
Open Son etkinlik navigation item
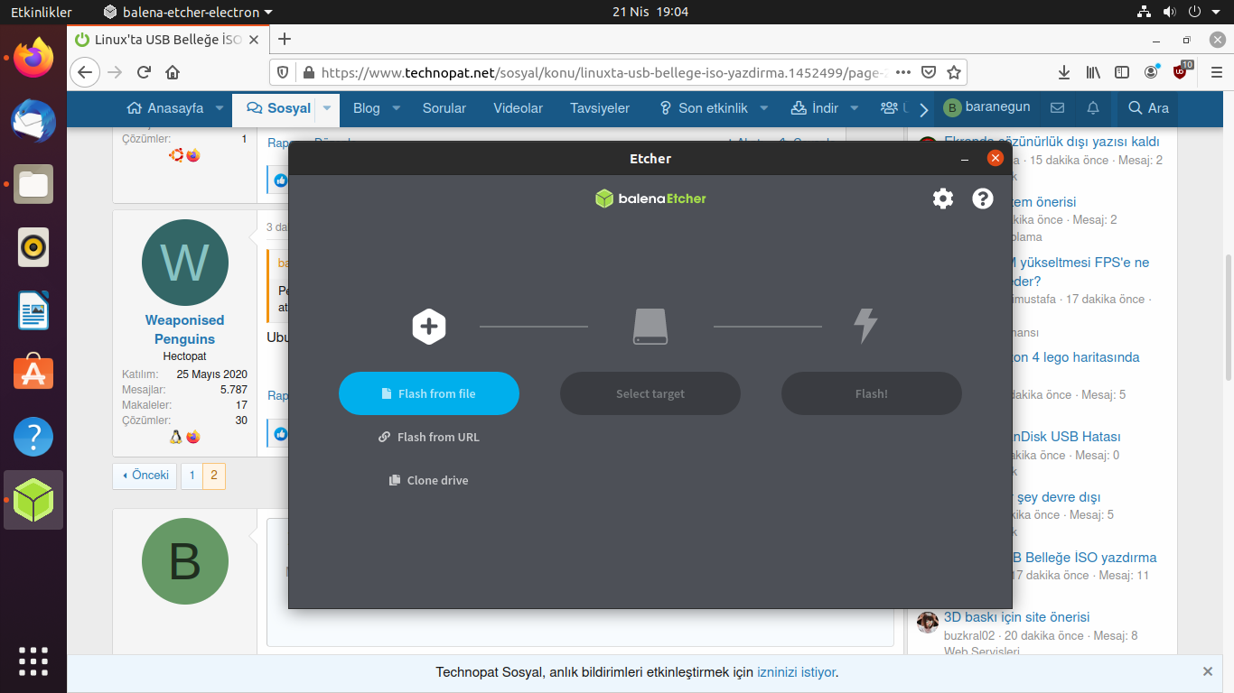pos(703,108)
